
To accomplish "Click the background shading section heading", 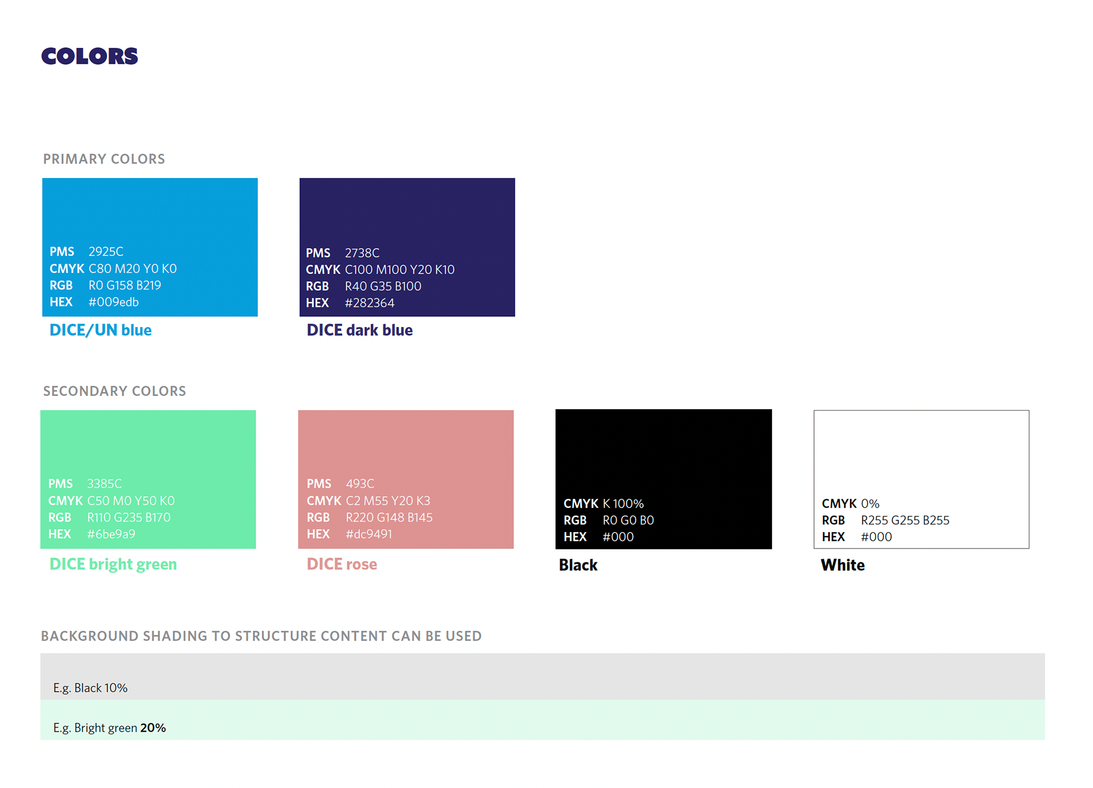I will pyautogui.click(x=261, y=636).
